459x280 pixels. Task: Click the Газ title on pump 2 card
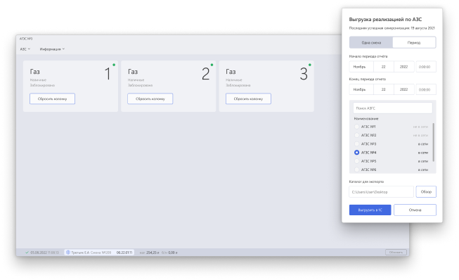133,72
